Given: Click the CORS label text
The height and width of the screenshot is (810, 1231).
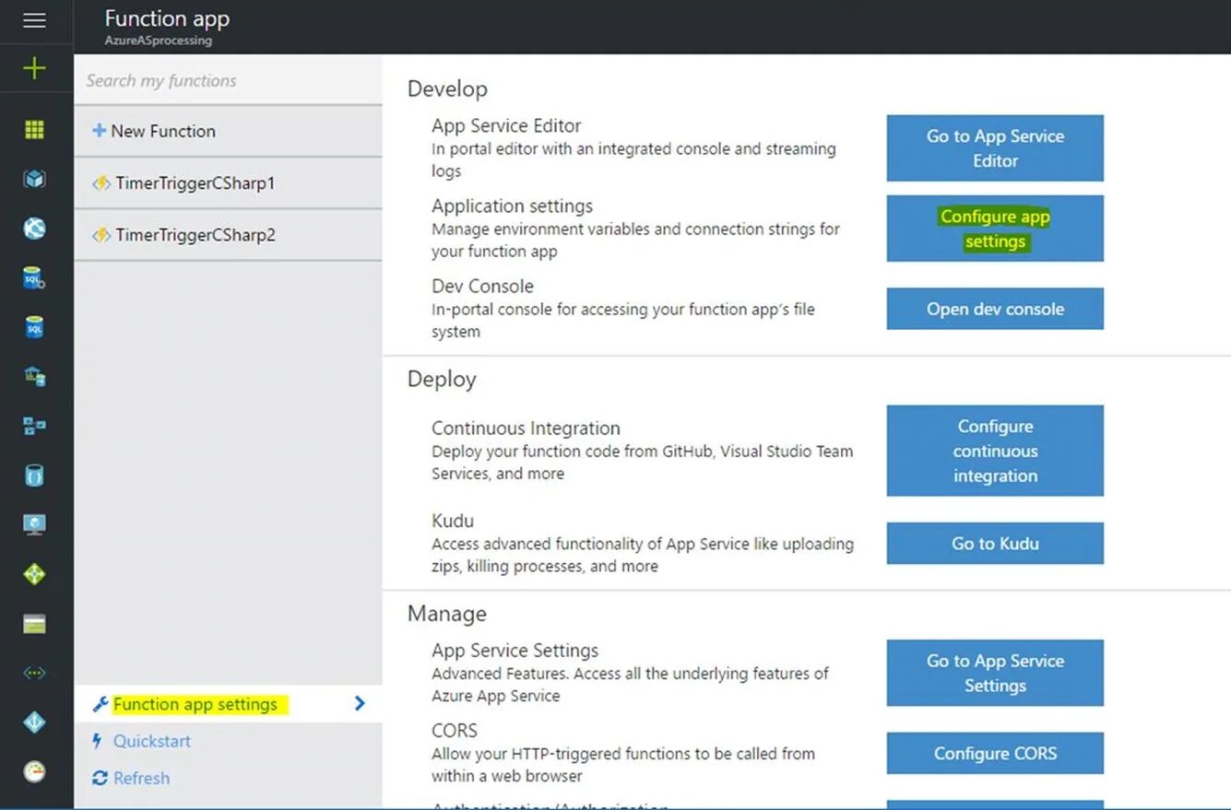Looking at the screenshot, I should tap(454, 730).
